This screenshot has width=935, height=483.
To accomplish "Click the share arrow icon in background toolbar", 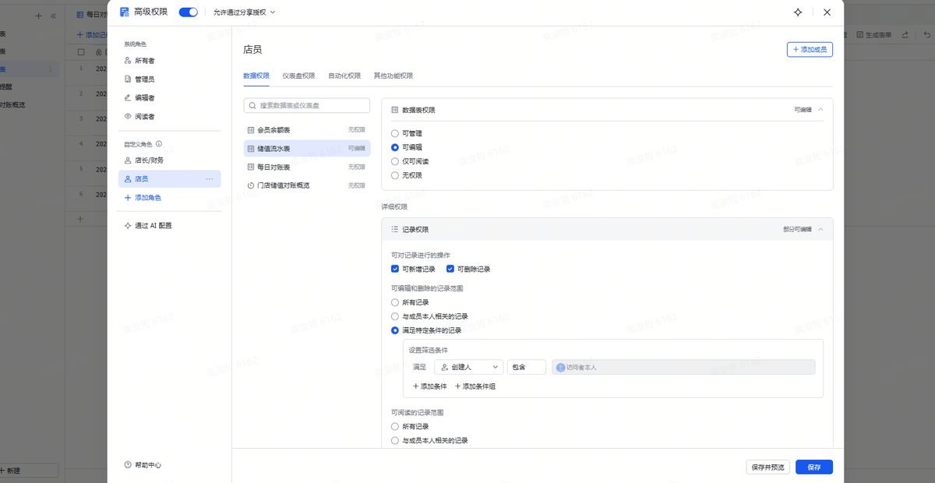I will click(905, 35).
